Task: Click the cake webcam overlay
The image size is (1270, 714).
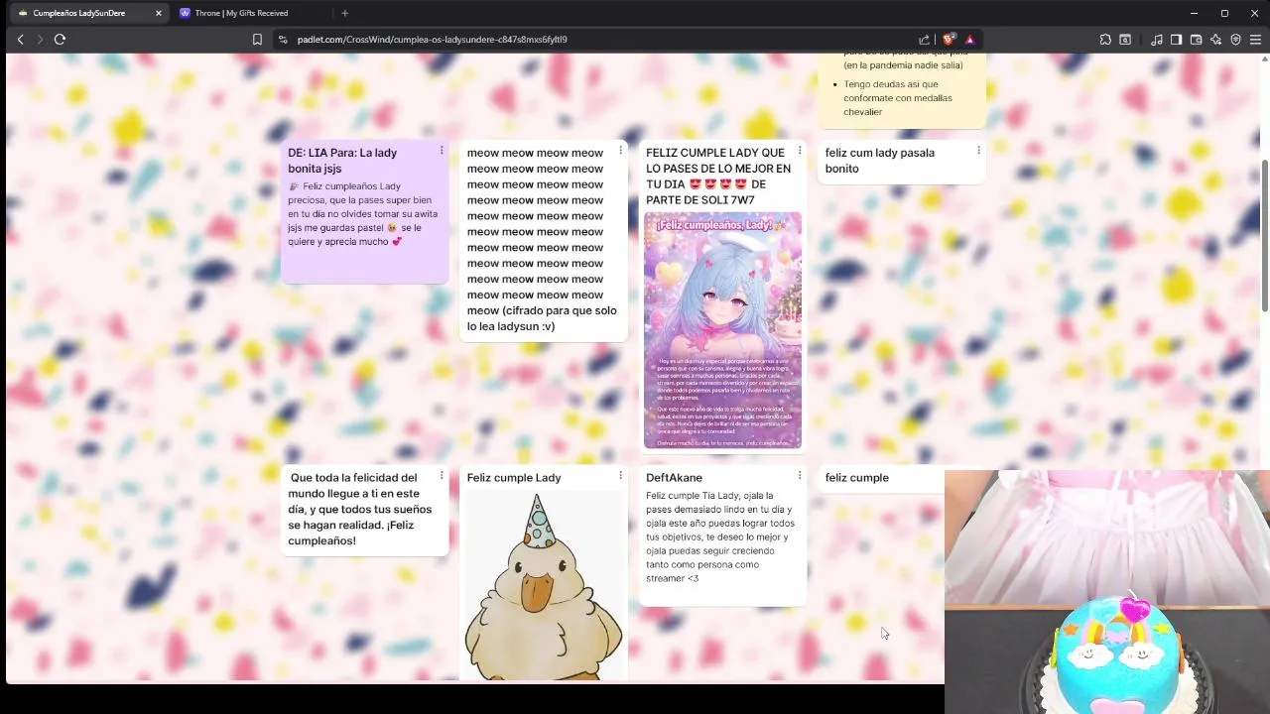Action: (x=1107, y=592)
